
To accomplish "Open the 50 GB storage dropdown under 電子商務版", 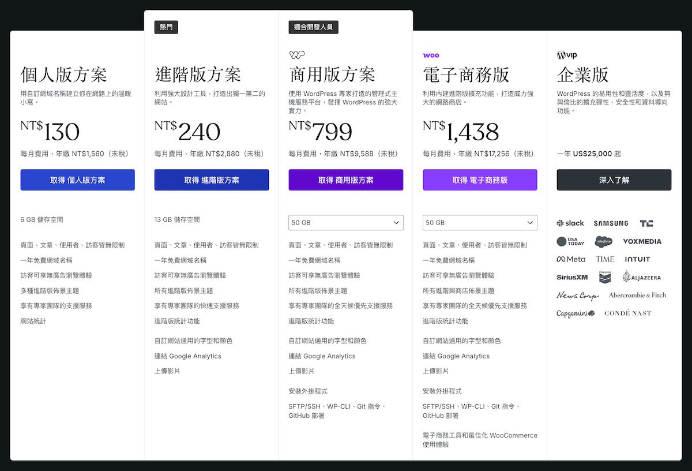I will 479,222.
